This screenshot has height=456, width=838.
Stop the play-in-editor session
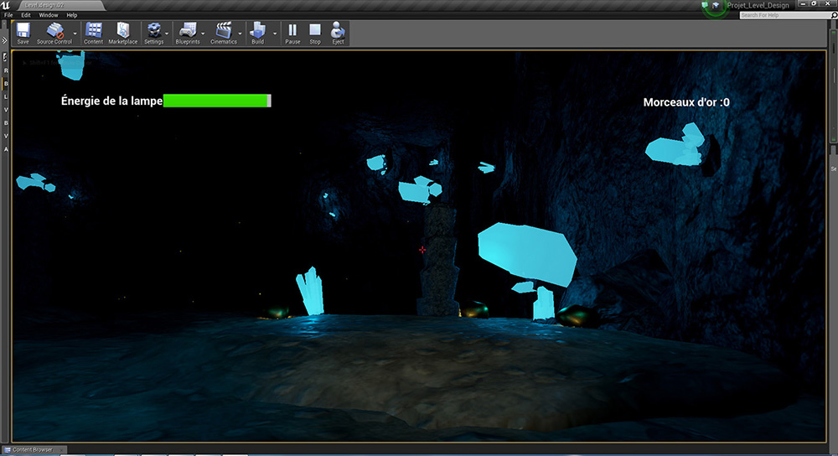coord(315,33)
